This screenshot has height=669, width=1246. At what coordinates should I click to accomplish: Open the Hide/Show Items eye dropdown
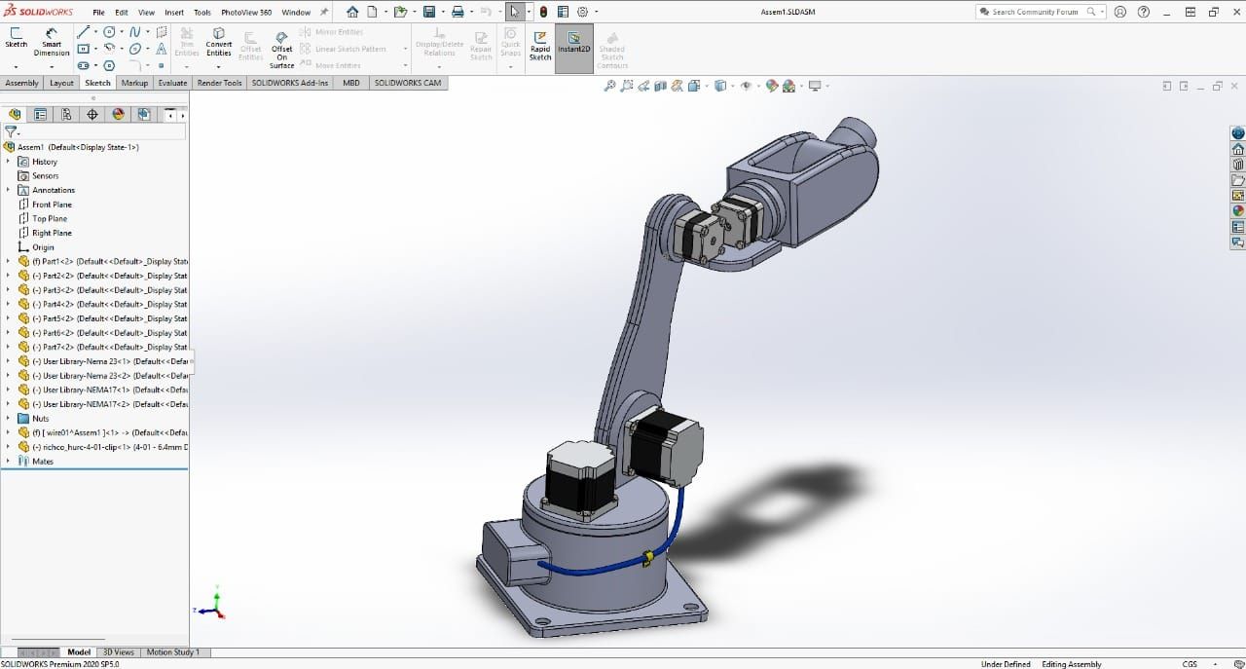point(748,86)
